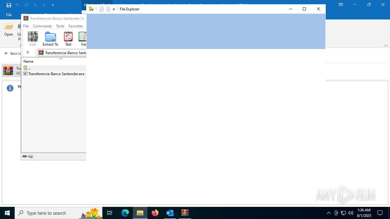Open the clock showing 1:36 AM
The image size is (390, 219).
[364, 213]
